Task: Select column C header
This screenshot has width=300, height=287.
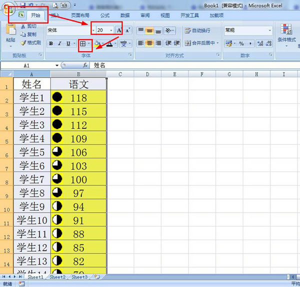Action: pyautogui.click(x=120, y=74)
